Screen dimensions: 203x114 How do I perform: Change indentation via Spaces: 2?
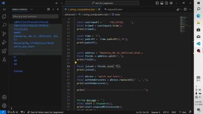click(x=156, y=112)
